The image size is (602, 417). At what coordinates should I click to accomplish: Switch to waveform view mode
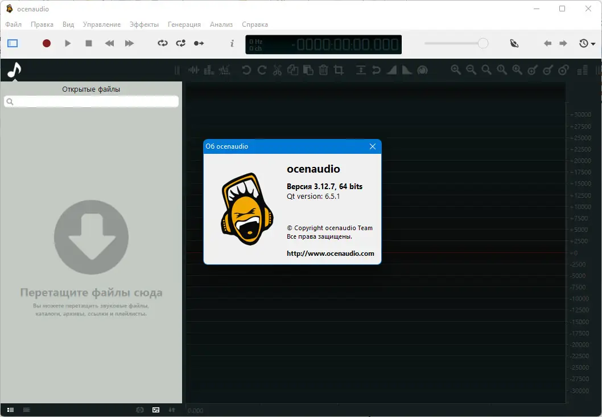[x=193, y=70]
